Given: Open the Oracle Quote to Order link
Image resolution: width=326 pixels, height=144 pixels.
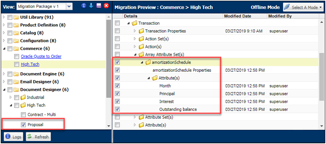Looking at the screenshot, I should coord(41,56).
